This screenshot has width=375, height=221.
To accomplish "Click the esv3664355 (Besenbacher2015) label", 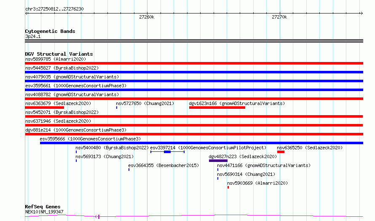I will (x=163, y=165).
